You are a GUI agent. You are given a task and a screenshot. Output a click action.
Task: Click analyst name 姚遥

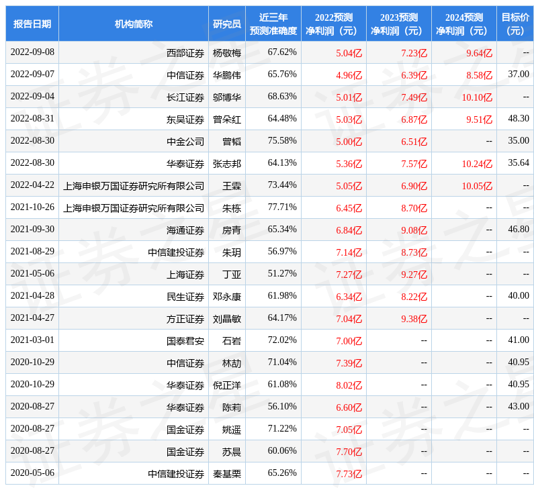(232, 430)
